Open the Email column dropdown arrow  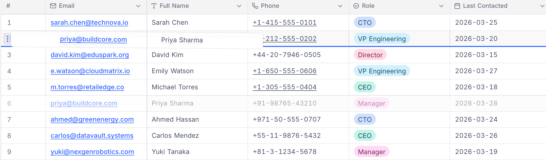tap(138, 6)
